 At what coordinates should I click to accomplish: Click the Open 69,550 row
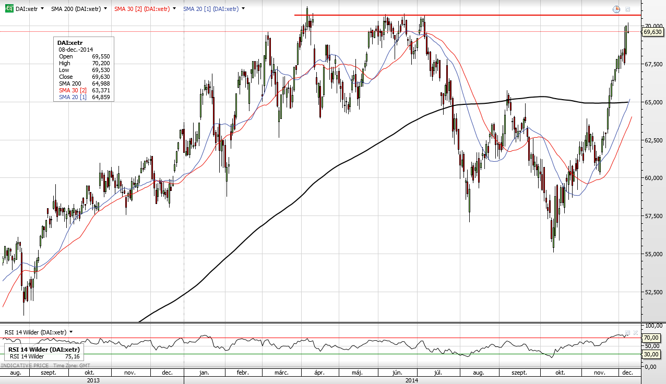coord(84,56)
